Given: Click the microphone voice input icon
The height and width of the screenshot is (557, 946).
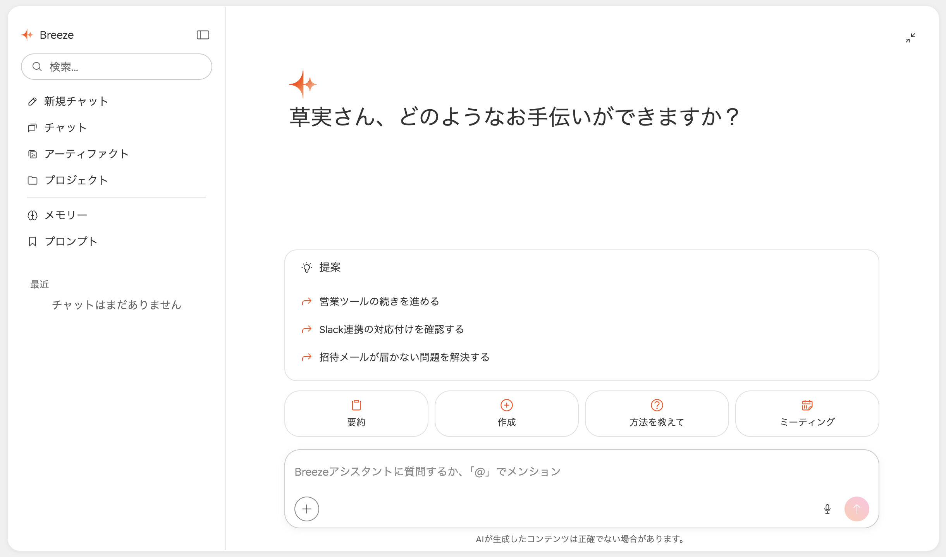Looking at the screenshot, I should [x=827, y=509].
